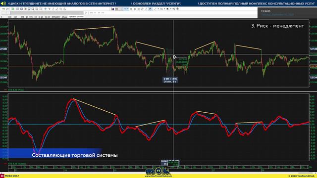This screenshot has width=317, height=178.
Task: Click the green refresh icon in the toolbar
Action: click(12, 9)
